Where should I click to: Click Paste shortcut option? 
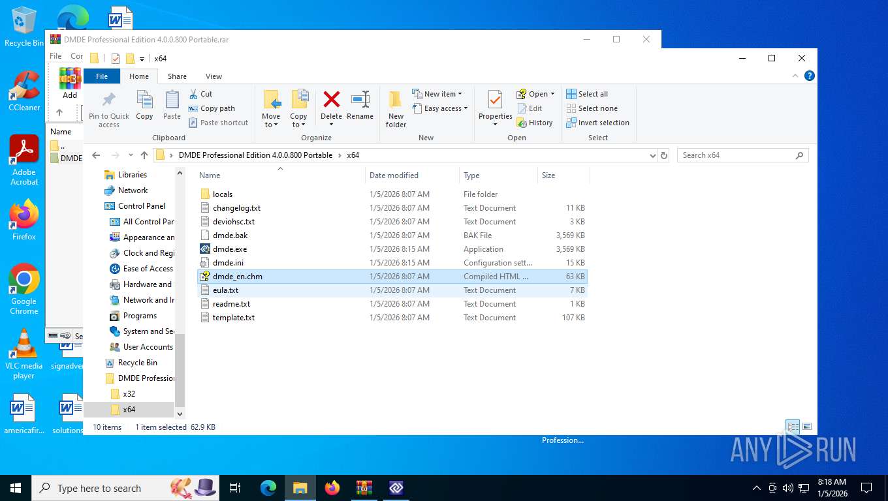(x=219, y=123)
